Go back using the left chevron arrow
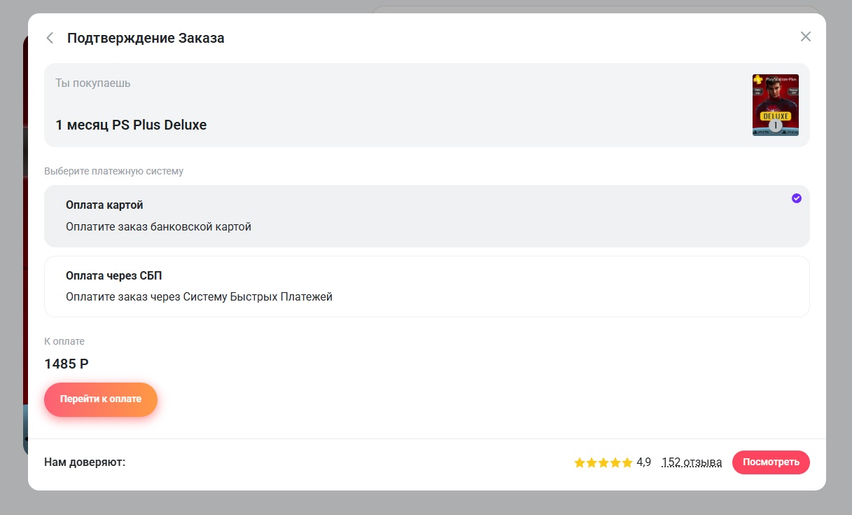 50,38
